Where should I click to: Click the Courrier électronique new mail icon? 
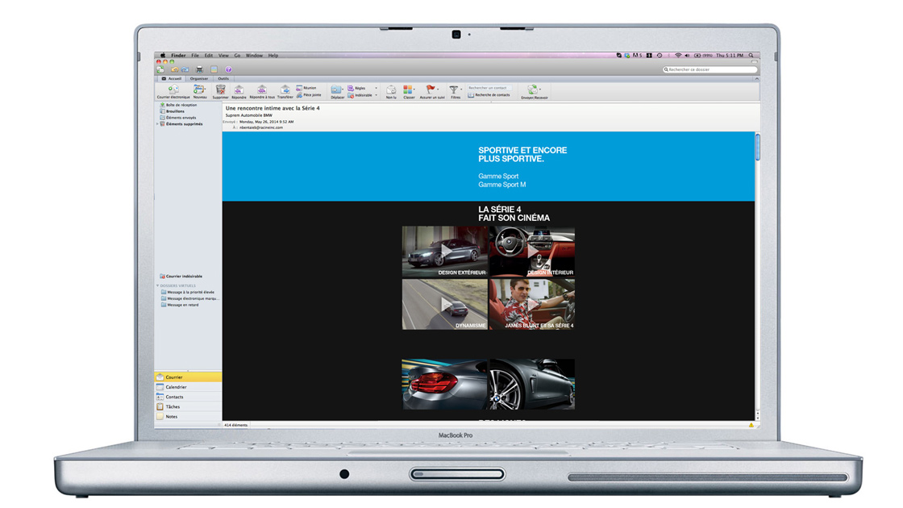[173, 90]
